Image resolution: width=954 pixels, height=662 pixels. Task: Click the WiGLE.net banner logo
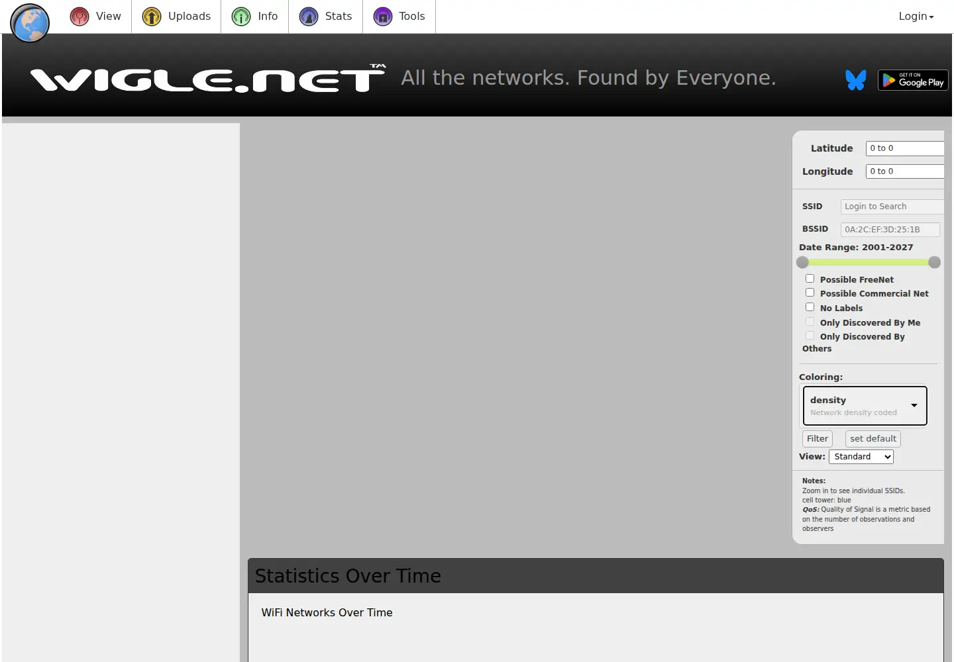click(x=208, y=79)
